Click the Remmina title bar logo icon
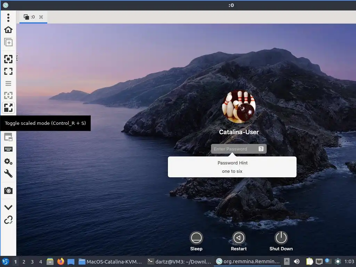 coord(6,5)
